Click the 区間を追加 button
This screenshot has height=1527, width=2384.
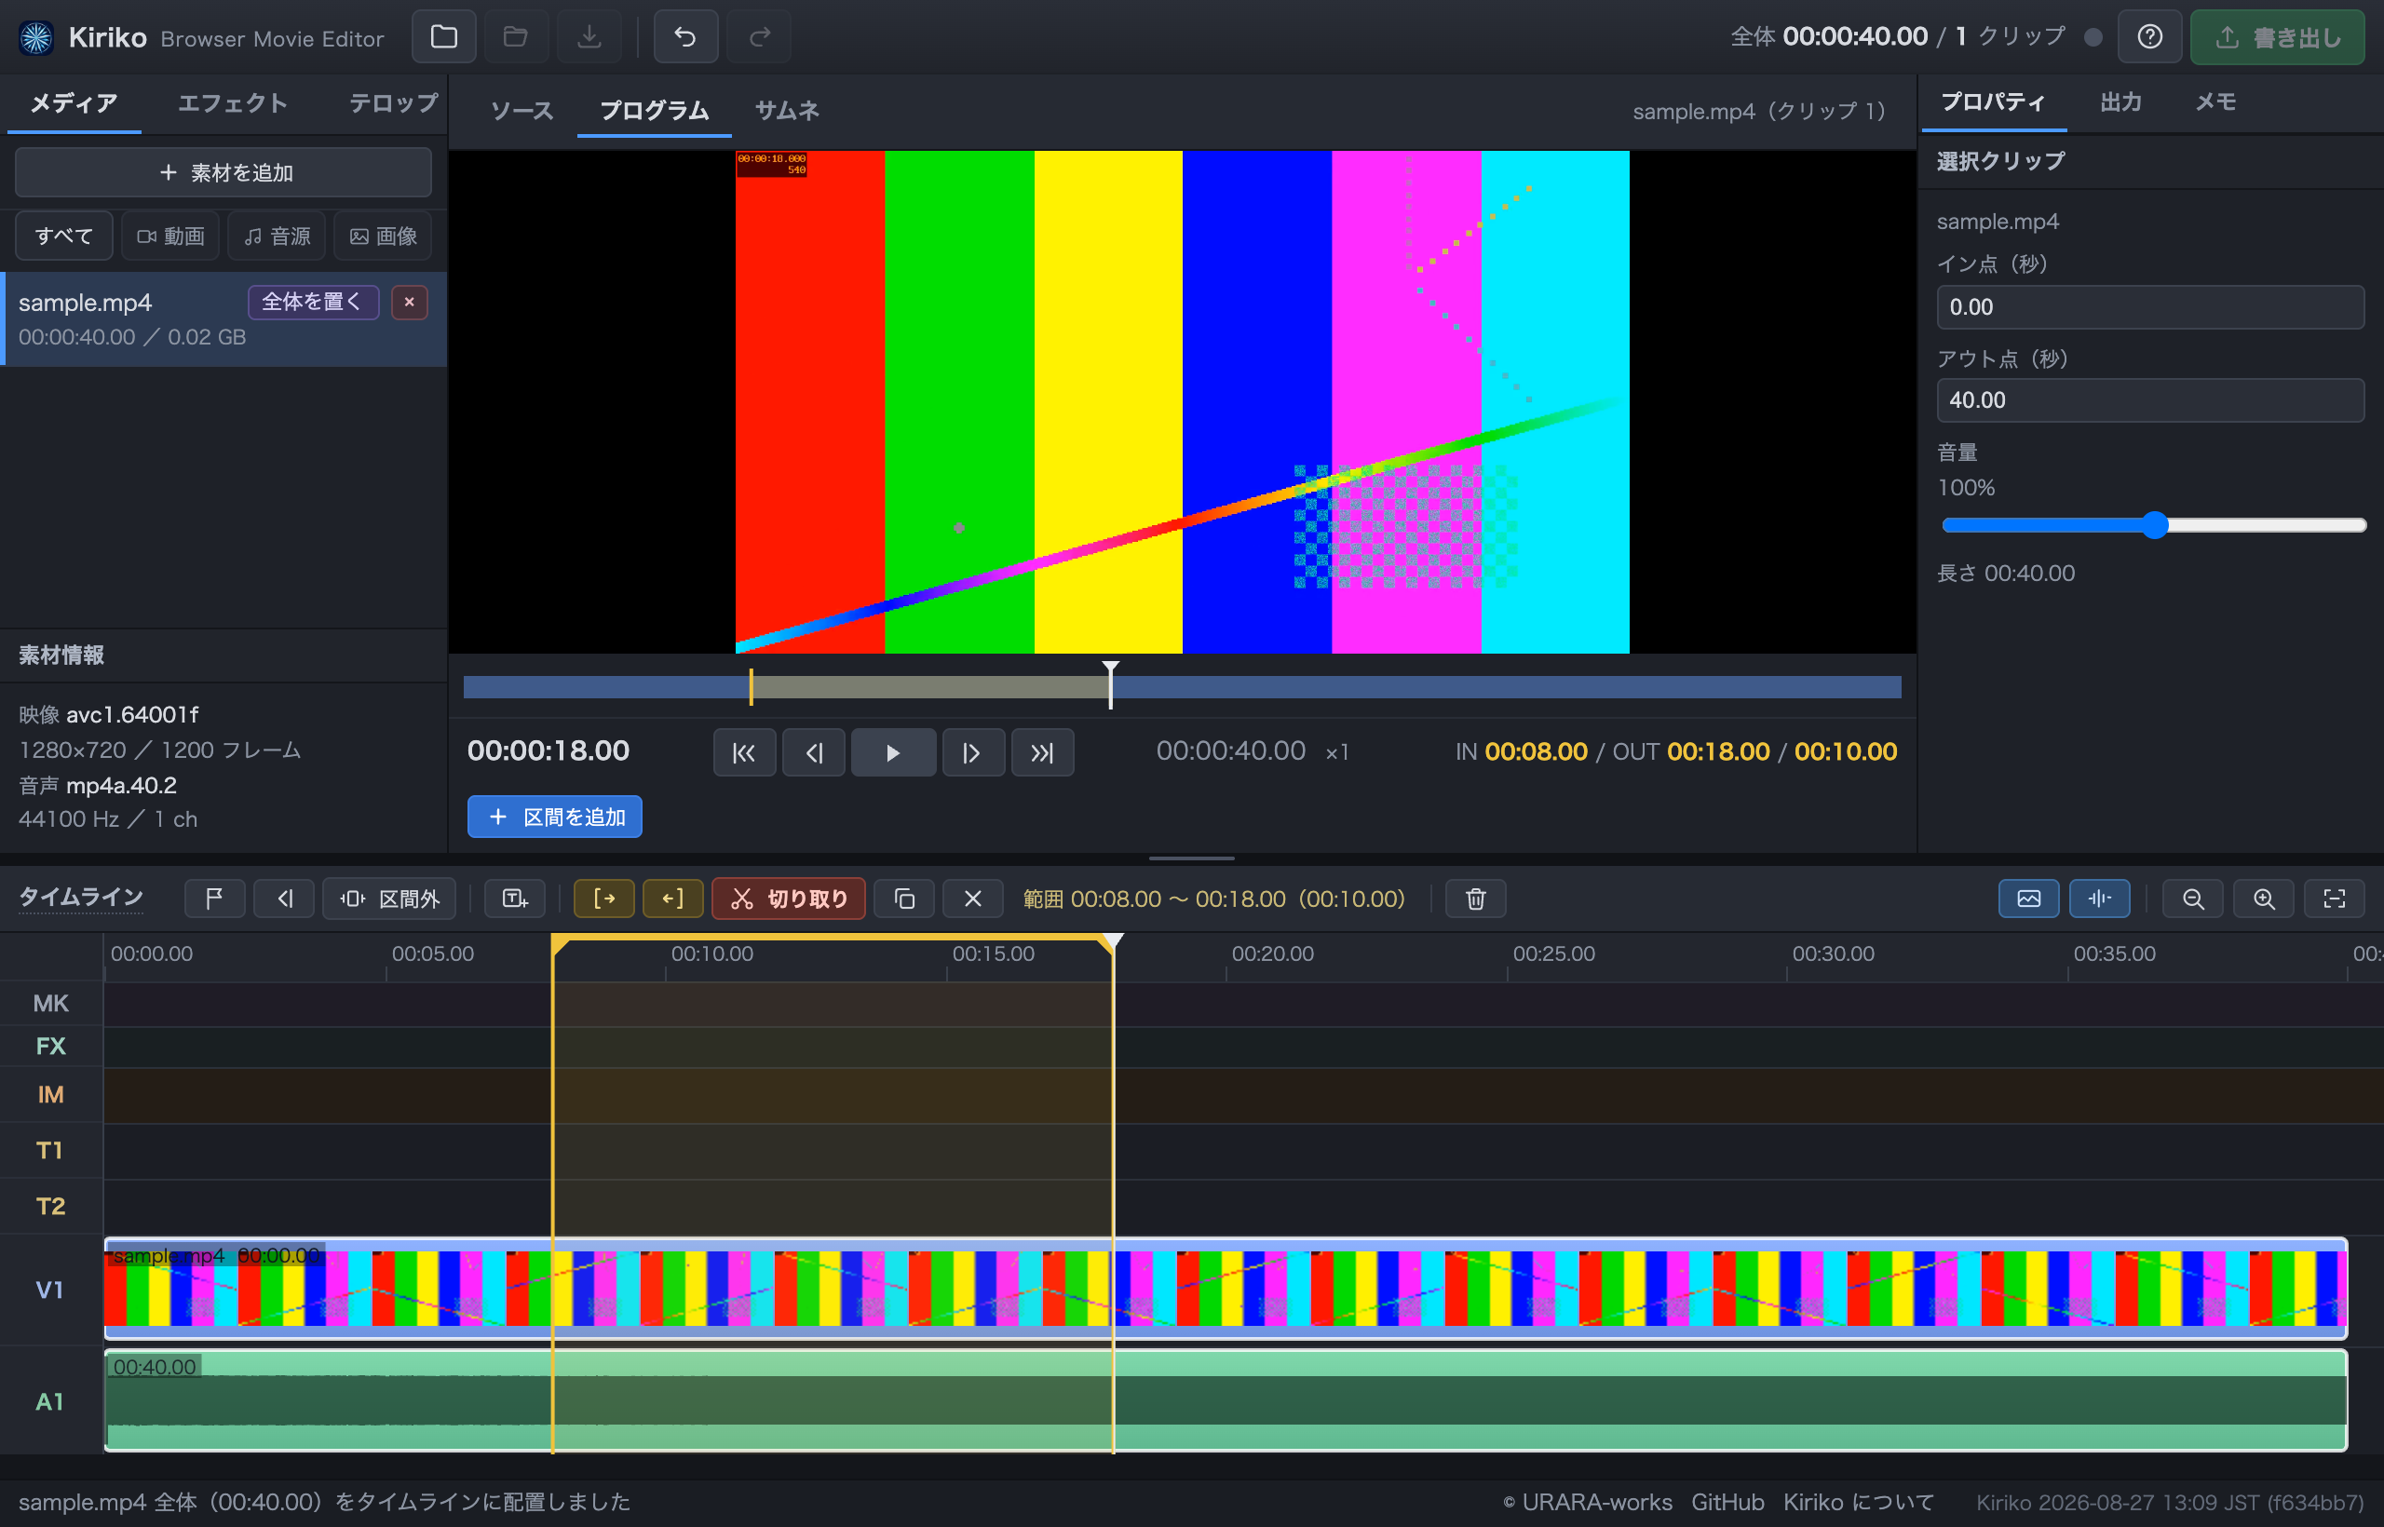point(554,818)
